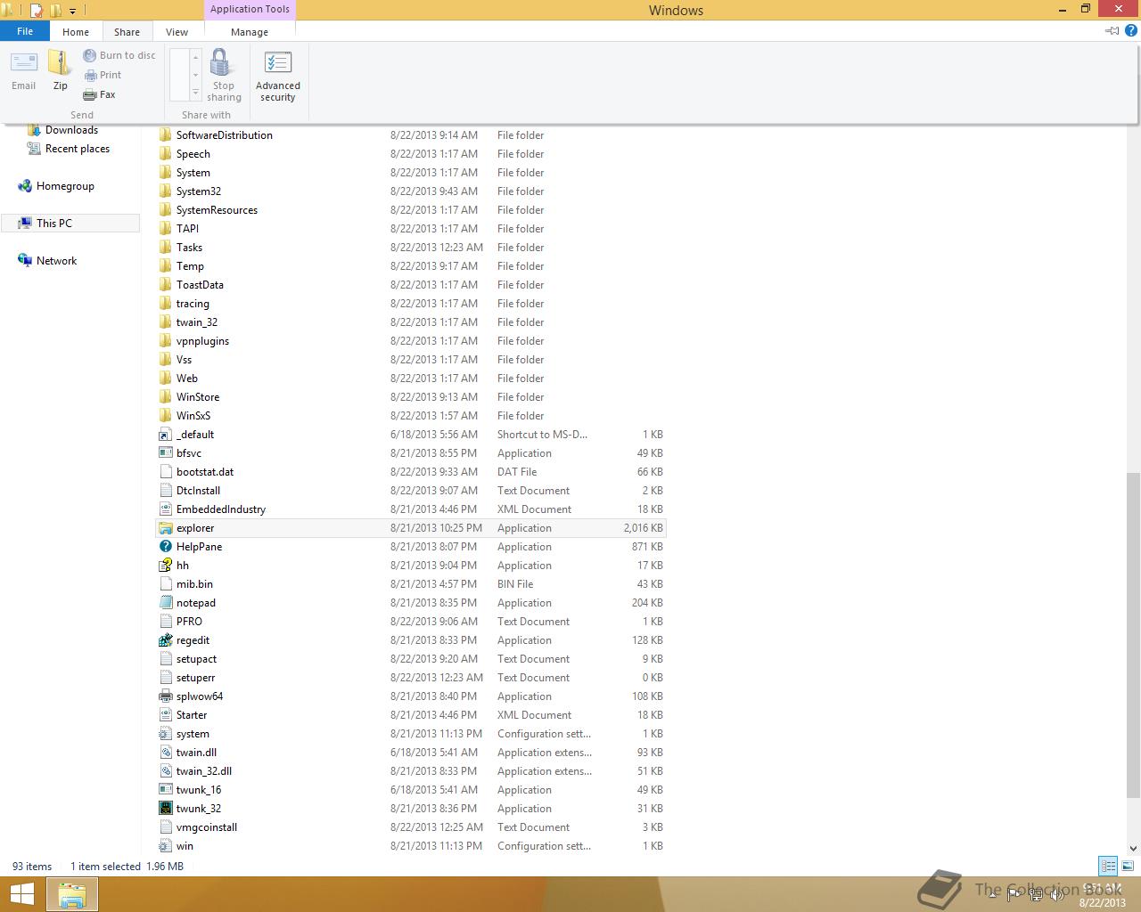Viewport: 1141px width, 912px height.
Task: Open Recent places in the navigation pane
Action: [x=78, y=149]
